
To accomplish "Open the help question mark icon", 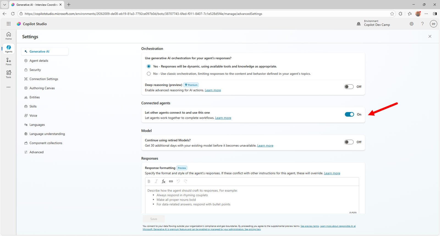I will pos(422,24).
